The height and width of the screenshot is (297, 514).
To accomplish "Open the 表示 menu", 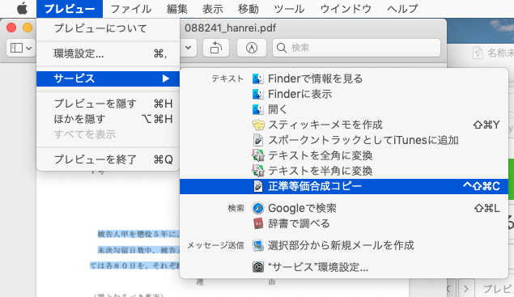I will [213, 9].
